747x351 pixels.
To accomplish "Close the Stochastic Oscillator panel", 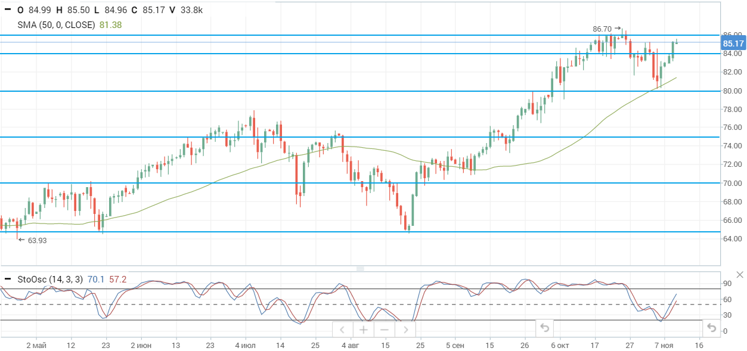I will click(740, 275).
